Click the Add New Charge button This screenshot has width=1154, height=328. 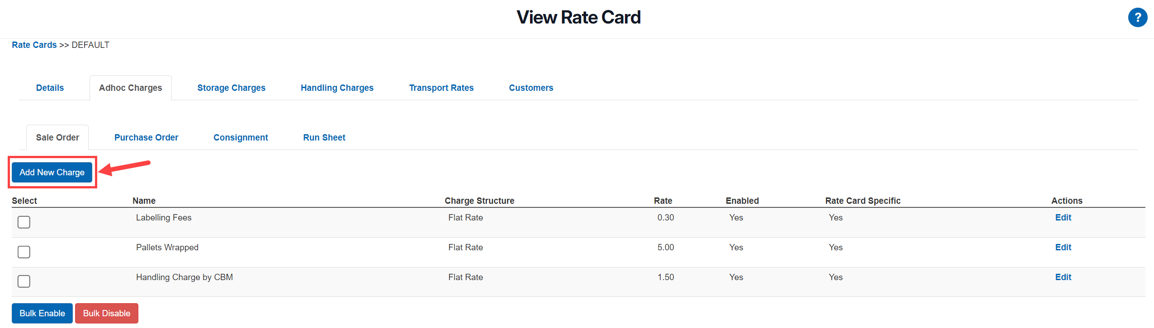click(x=52, y=172)
